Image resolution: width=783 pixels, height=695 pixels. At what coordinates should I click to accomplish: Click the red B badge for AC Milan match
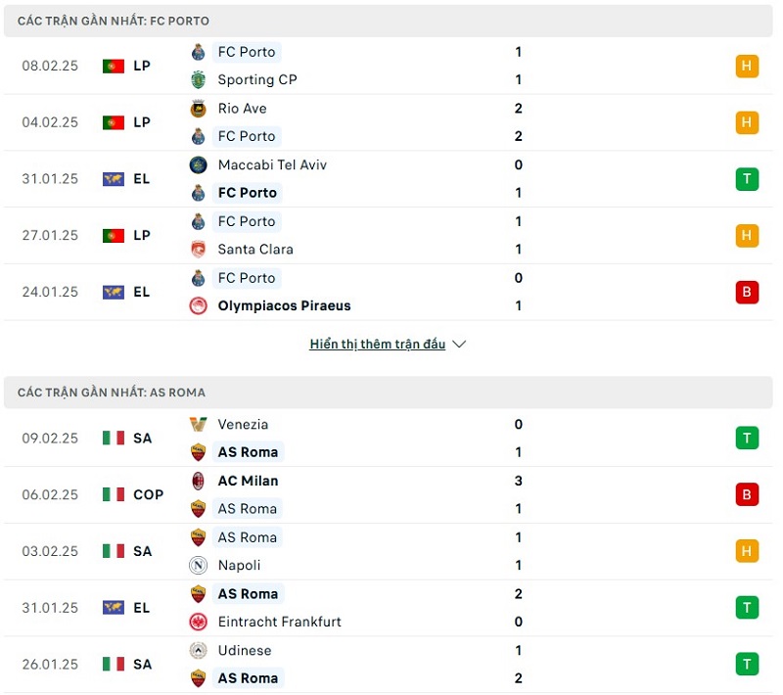pyautogui.click(x=747, y=494)
